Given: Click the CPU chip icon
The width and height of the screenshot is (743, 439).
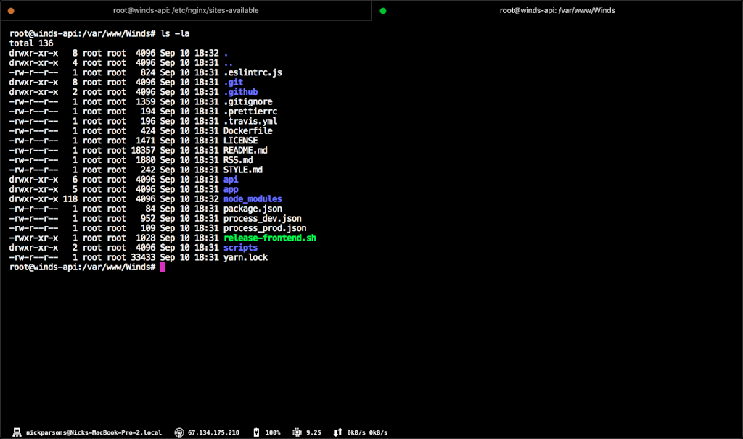Looking at the screenshot, I should coord(296,432).
